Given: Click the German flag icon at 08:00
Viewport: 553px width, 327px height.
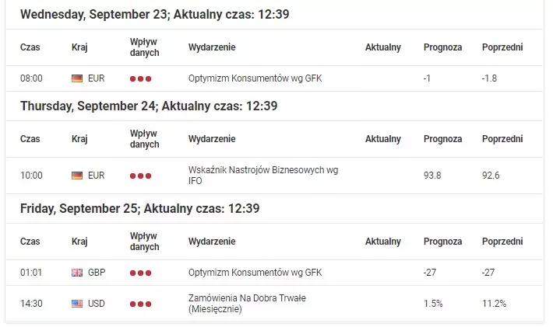Looking at the screenshot, I should point(77,78).
